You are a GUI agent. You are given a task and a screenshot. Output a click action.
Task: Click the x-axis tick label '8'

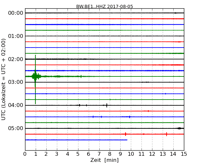tap(110, 154)
